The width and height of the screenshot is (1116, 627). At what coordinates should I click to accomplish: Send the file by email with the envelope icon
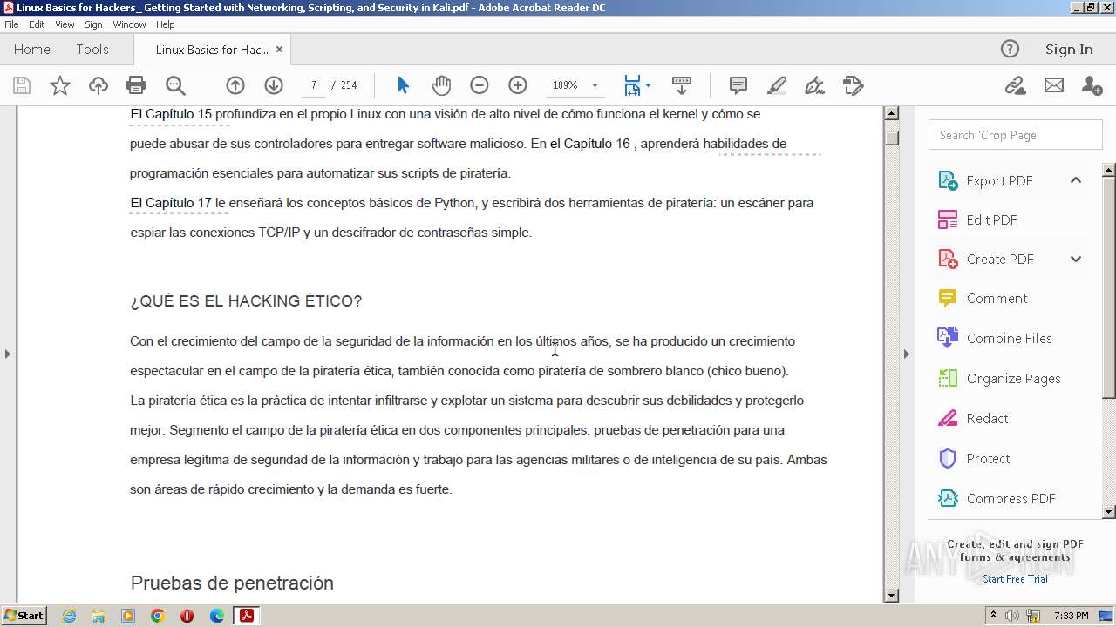1054,85
